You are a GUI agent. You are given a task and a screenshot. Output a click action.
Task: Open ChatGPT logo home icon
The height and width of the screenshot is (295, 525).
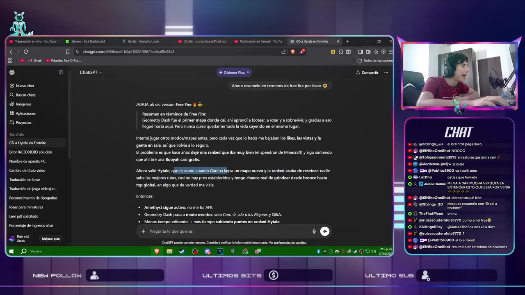pos(12,73)
